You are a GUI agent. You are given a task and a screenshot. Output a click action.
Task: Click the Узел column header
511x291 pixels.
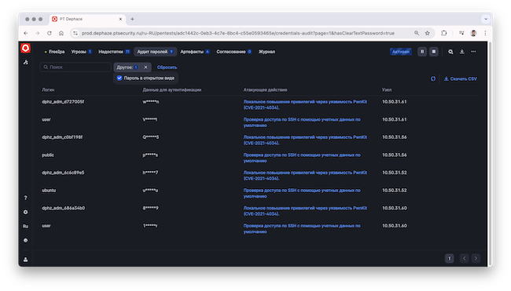[387, 89]
